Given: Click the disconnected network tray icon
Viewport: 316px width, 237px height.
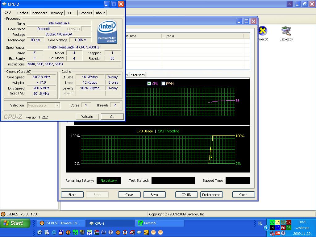Looking at the screenshot, I should 272,233.
